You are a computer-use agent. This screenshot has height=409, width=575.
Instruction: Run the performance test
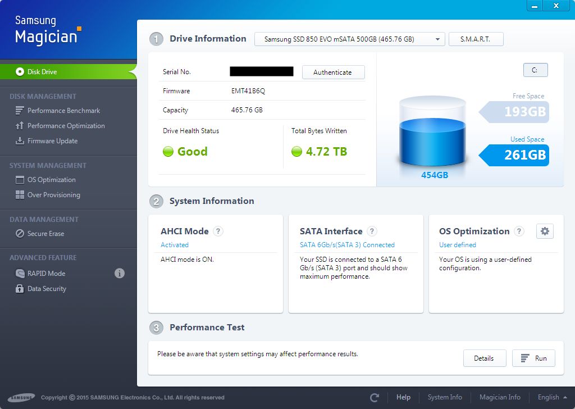click(x=533, y=358)
